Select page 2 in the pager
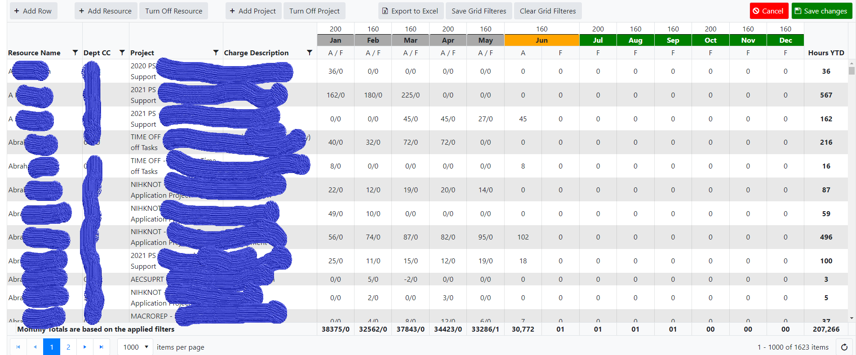This screenshot has width=856, height=355. coord(68,347)
